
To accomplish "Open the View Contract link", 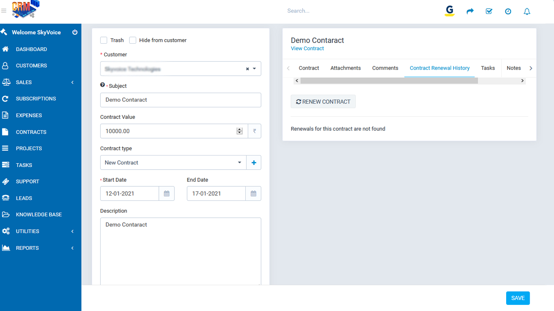I will click(307, 48).
